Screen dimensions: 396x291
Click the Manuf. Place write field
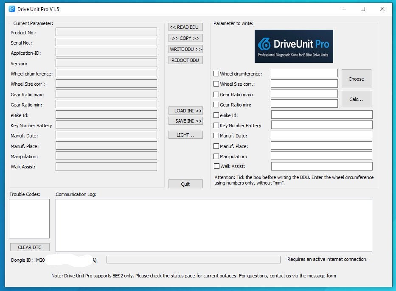321,145
